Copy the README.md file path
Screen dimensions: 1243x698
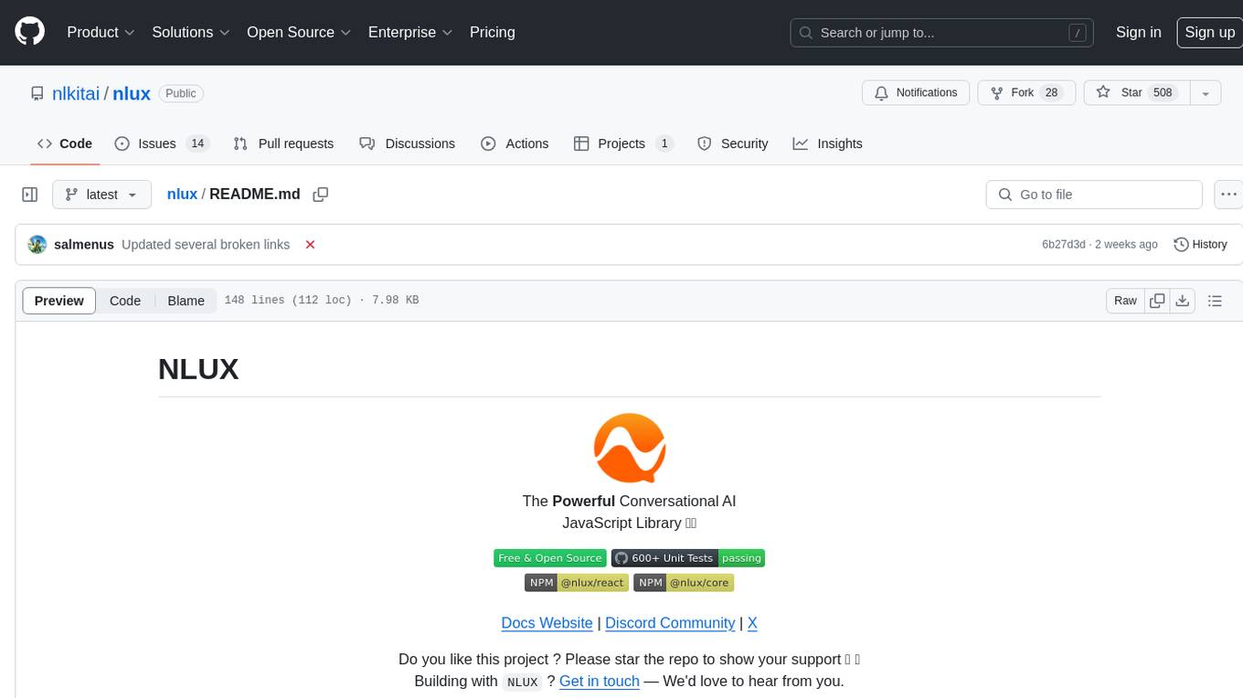tap(320, 195)
